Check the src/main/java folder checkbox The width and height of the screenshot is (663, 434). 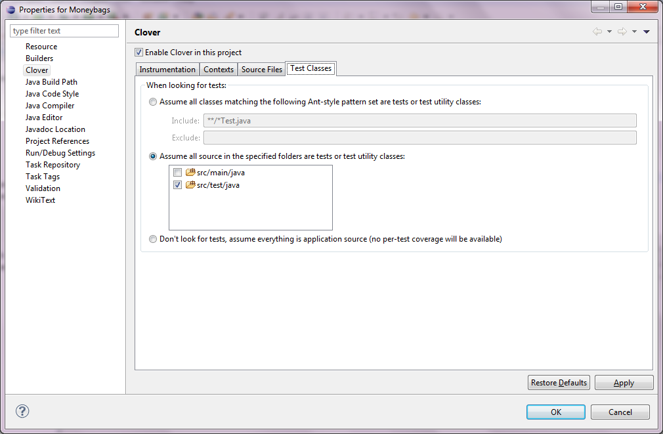click(177, 173)
